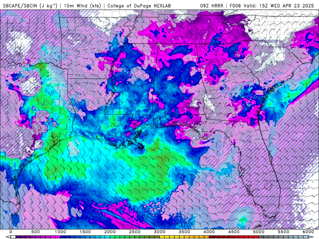Click the 2000 label on the color scale

tap(110, 232)
